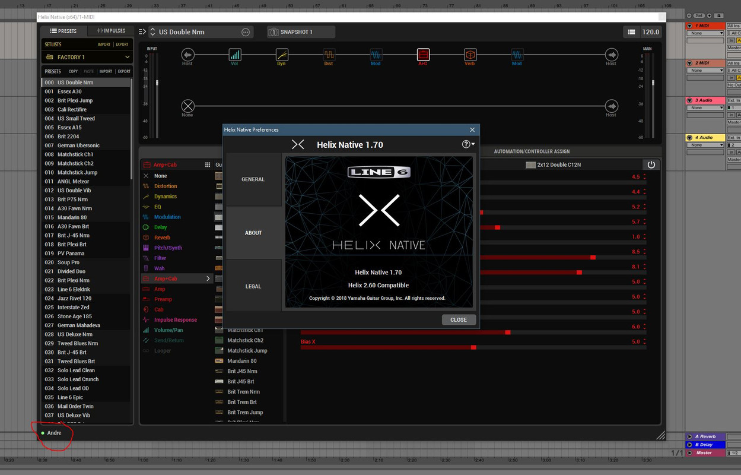Click the snapshot camera icon
The image size is (741, 475).
pos(273,32)
